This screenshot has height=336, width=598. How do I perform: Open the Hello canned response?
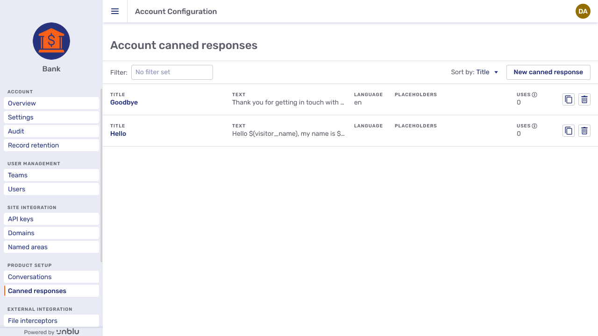point(118,133)
